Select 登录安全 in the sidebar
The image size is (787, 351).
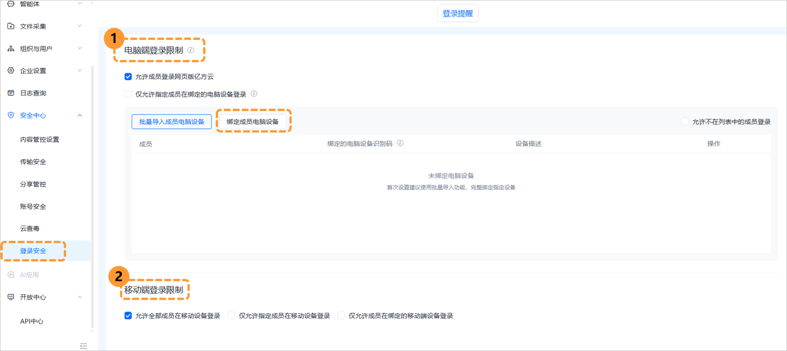tap(33, 251)
